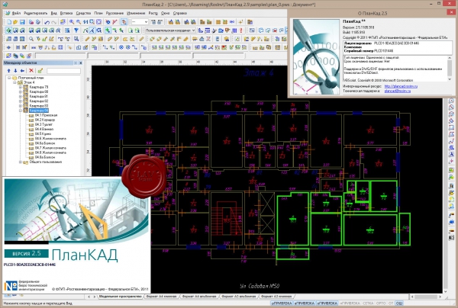The width and height of the screenshot is (458, 308).
Task: Expand the Квартира 79 node
Action: pos(21,87)
